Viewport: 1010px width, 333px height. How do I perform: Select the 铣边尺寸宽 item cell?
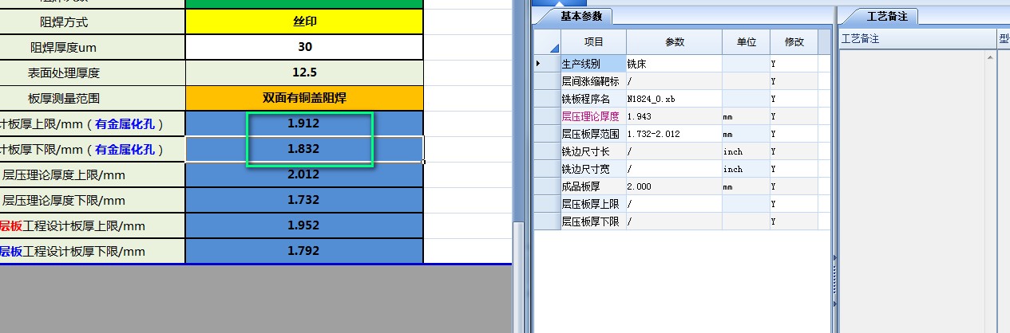(593, 168)
